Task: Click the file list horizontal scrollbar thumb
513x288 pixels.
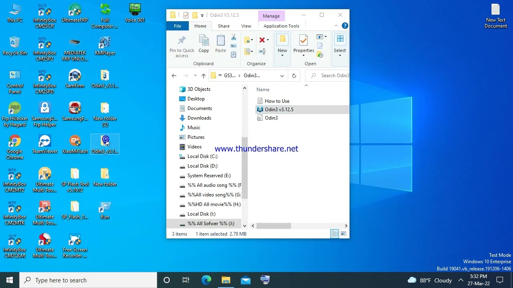Action: (274, 226)
